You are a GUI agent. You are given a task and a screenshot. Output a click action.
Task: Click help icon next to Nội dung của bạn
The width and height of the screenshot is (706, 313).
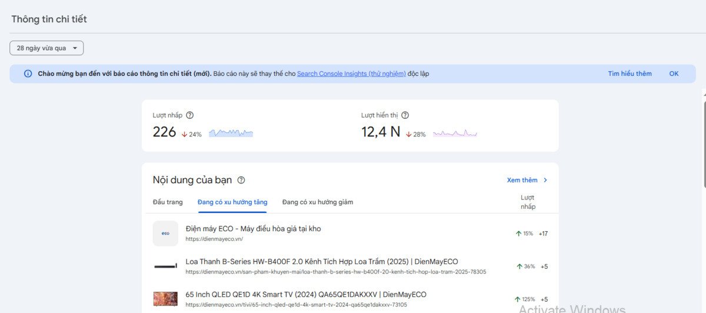pos(241,180)
